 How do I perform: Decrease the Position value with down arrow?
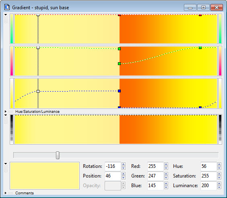[124, 178]
